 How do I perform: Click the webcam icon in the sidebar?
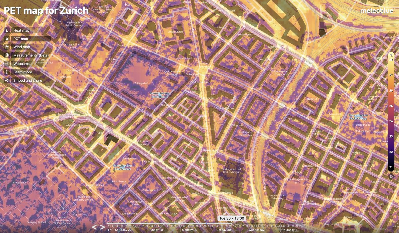coord(7,64)
